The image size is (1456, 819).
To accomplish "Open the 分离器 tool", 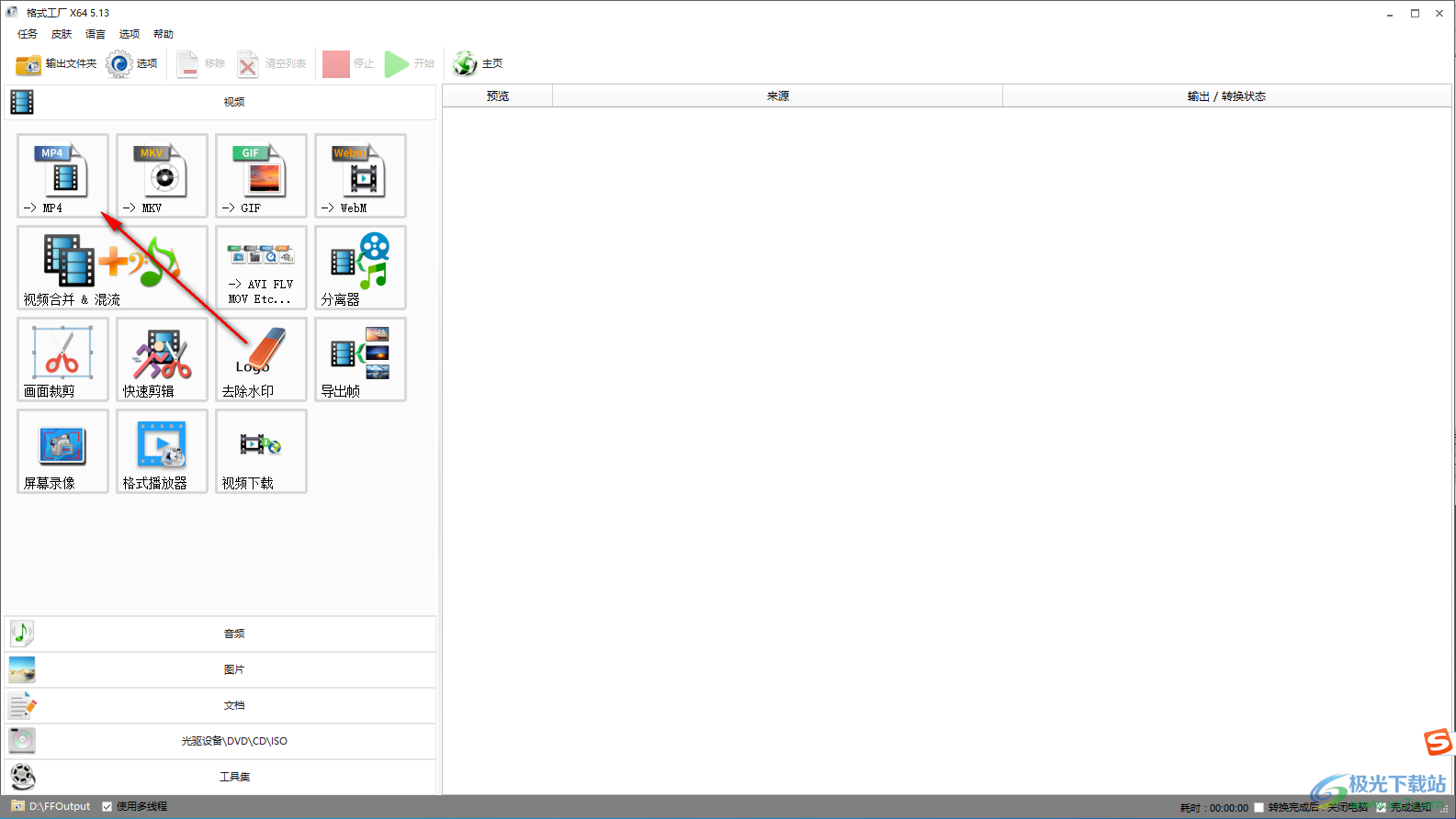I will coord(360,267).
